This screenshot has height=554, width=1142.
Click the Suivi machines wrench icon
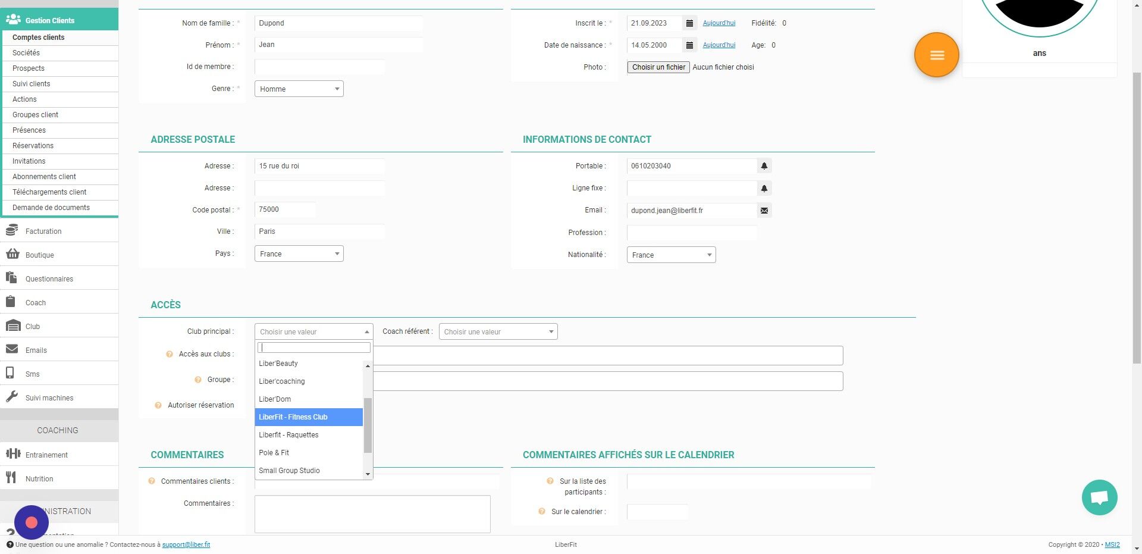pyautogui.click(x=12, y=397)
